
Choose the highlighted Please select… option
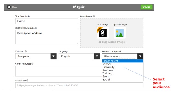click(x=122, y=61)
